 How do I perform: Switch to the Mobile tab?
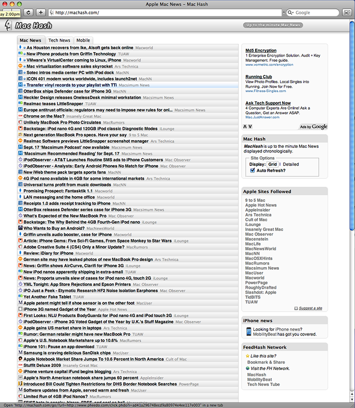pos(83,40)
